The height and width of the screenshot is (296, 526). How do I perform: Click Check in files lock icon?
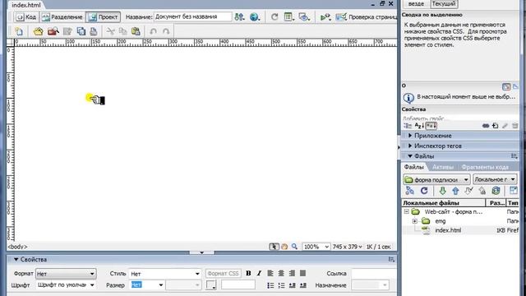482,191
